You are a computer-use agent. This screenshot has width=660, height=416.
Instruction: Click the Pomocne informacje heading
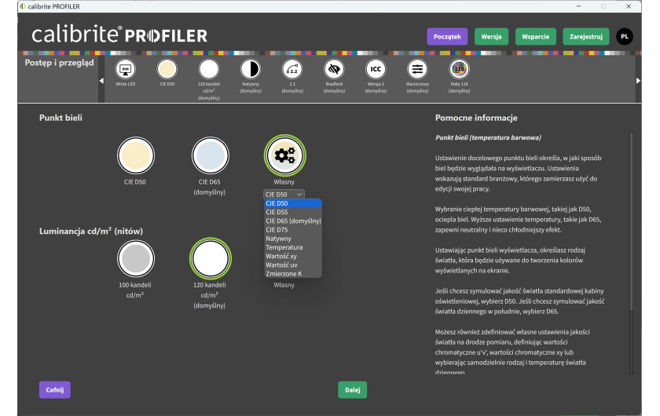(x=476, y=118)
